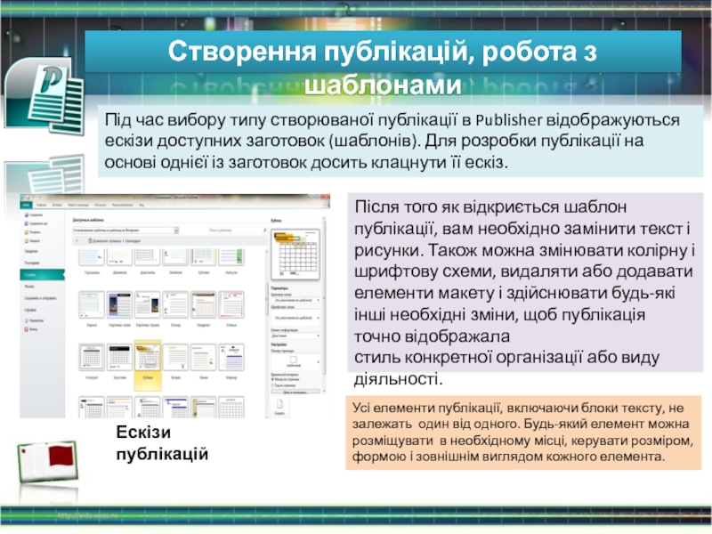The width and height of the screenshot is (712, 534).
Task: Select the Затмение calendar template
Action: (175, 257)
